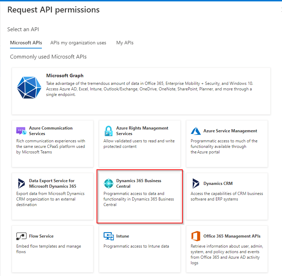Switch to the My APIs tab
282x276 pixels.
click(125, 43)
